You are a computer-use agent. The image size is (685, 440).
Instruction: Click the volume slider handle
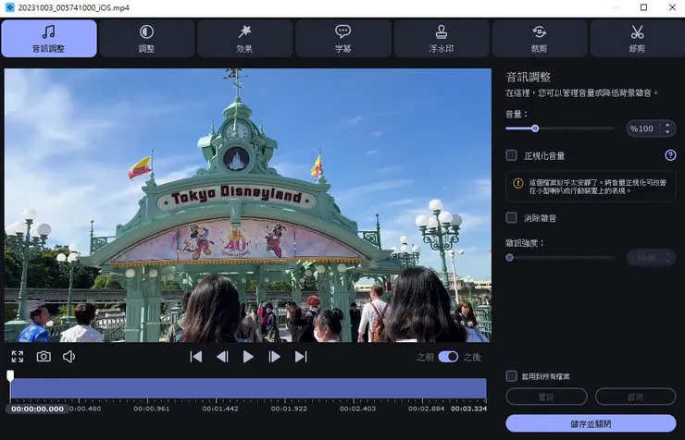click(535, 128)
